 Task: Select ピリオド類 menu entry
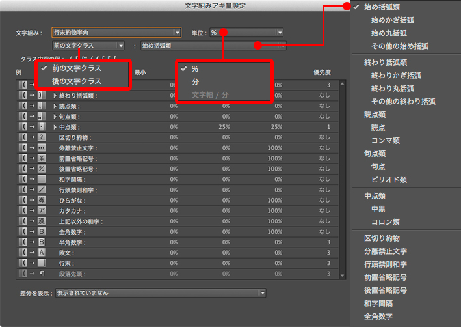pos(389,179)
